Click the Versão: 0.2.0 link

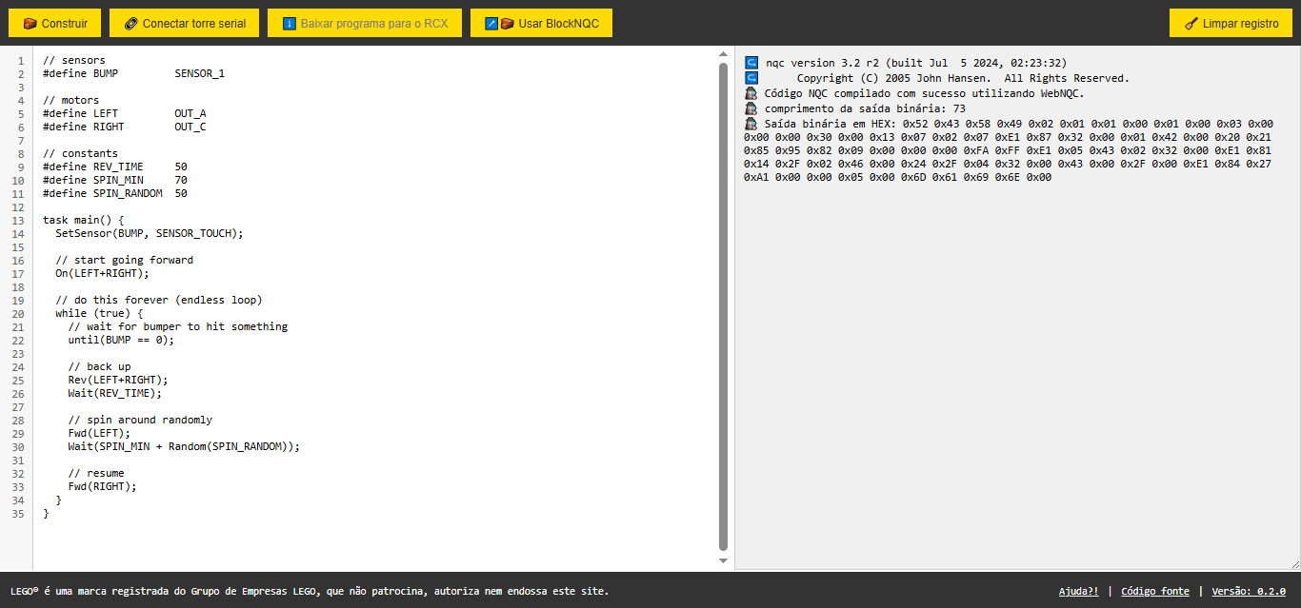pyautogui.click(x=1249, y=591)
